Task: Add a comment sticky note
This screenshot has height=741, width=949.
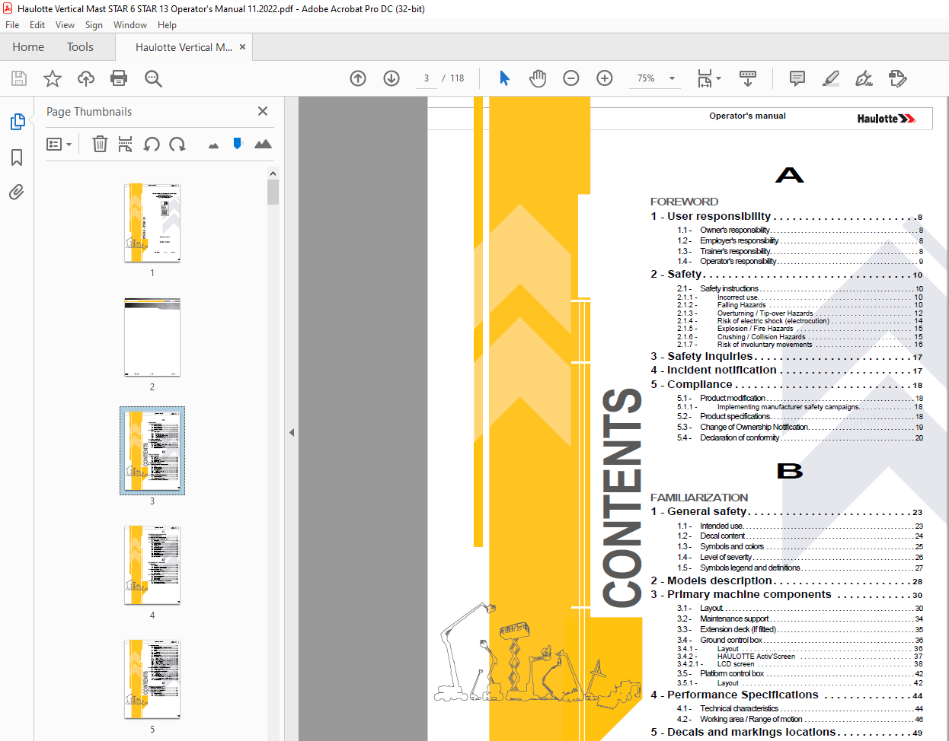Action: tap(797, 78)
